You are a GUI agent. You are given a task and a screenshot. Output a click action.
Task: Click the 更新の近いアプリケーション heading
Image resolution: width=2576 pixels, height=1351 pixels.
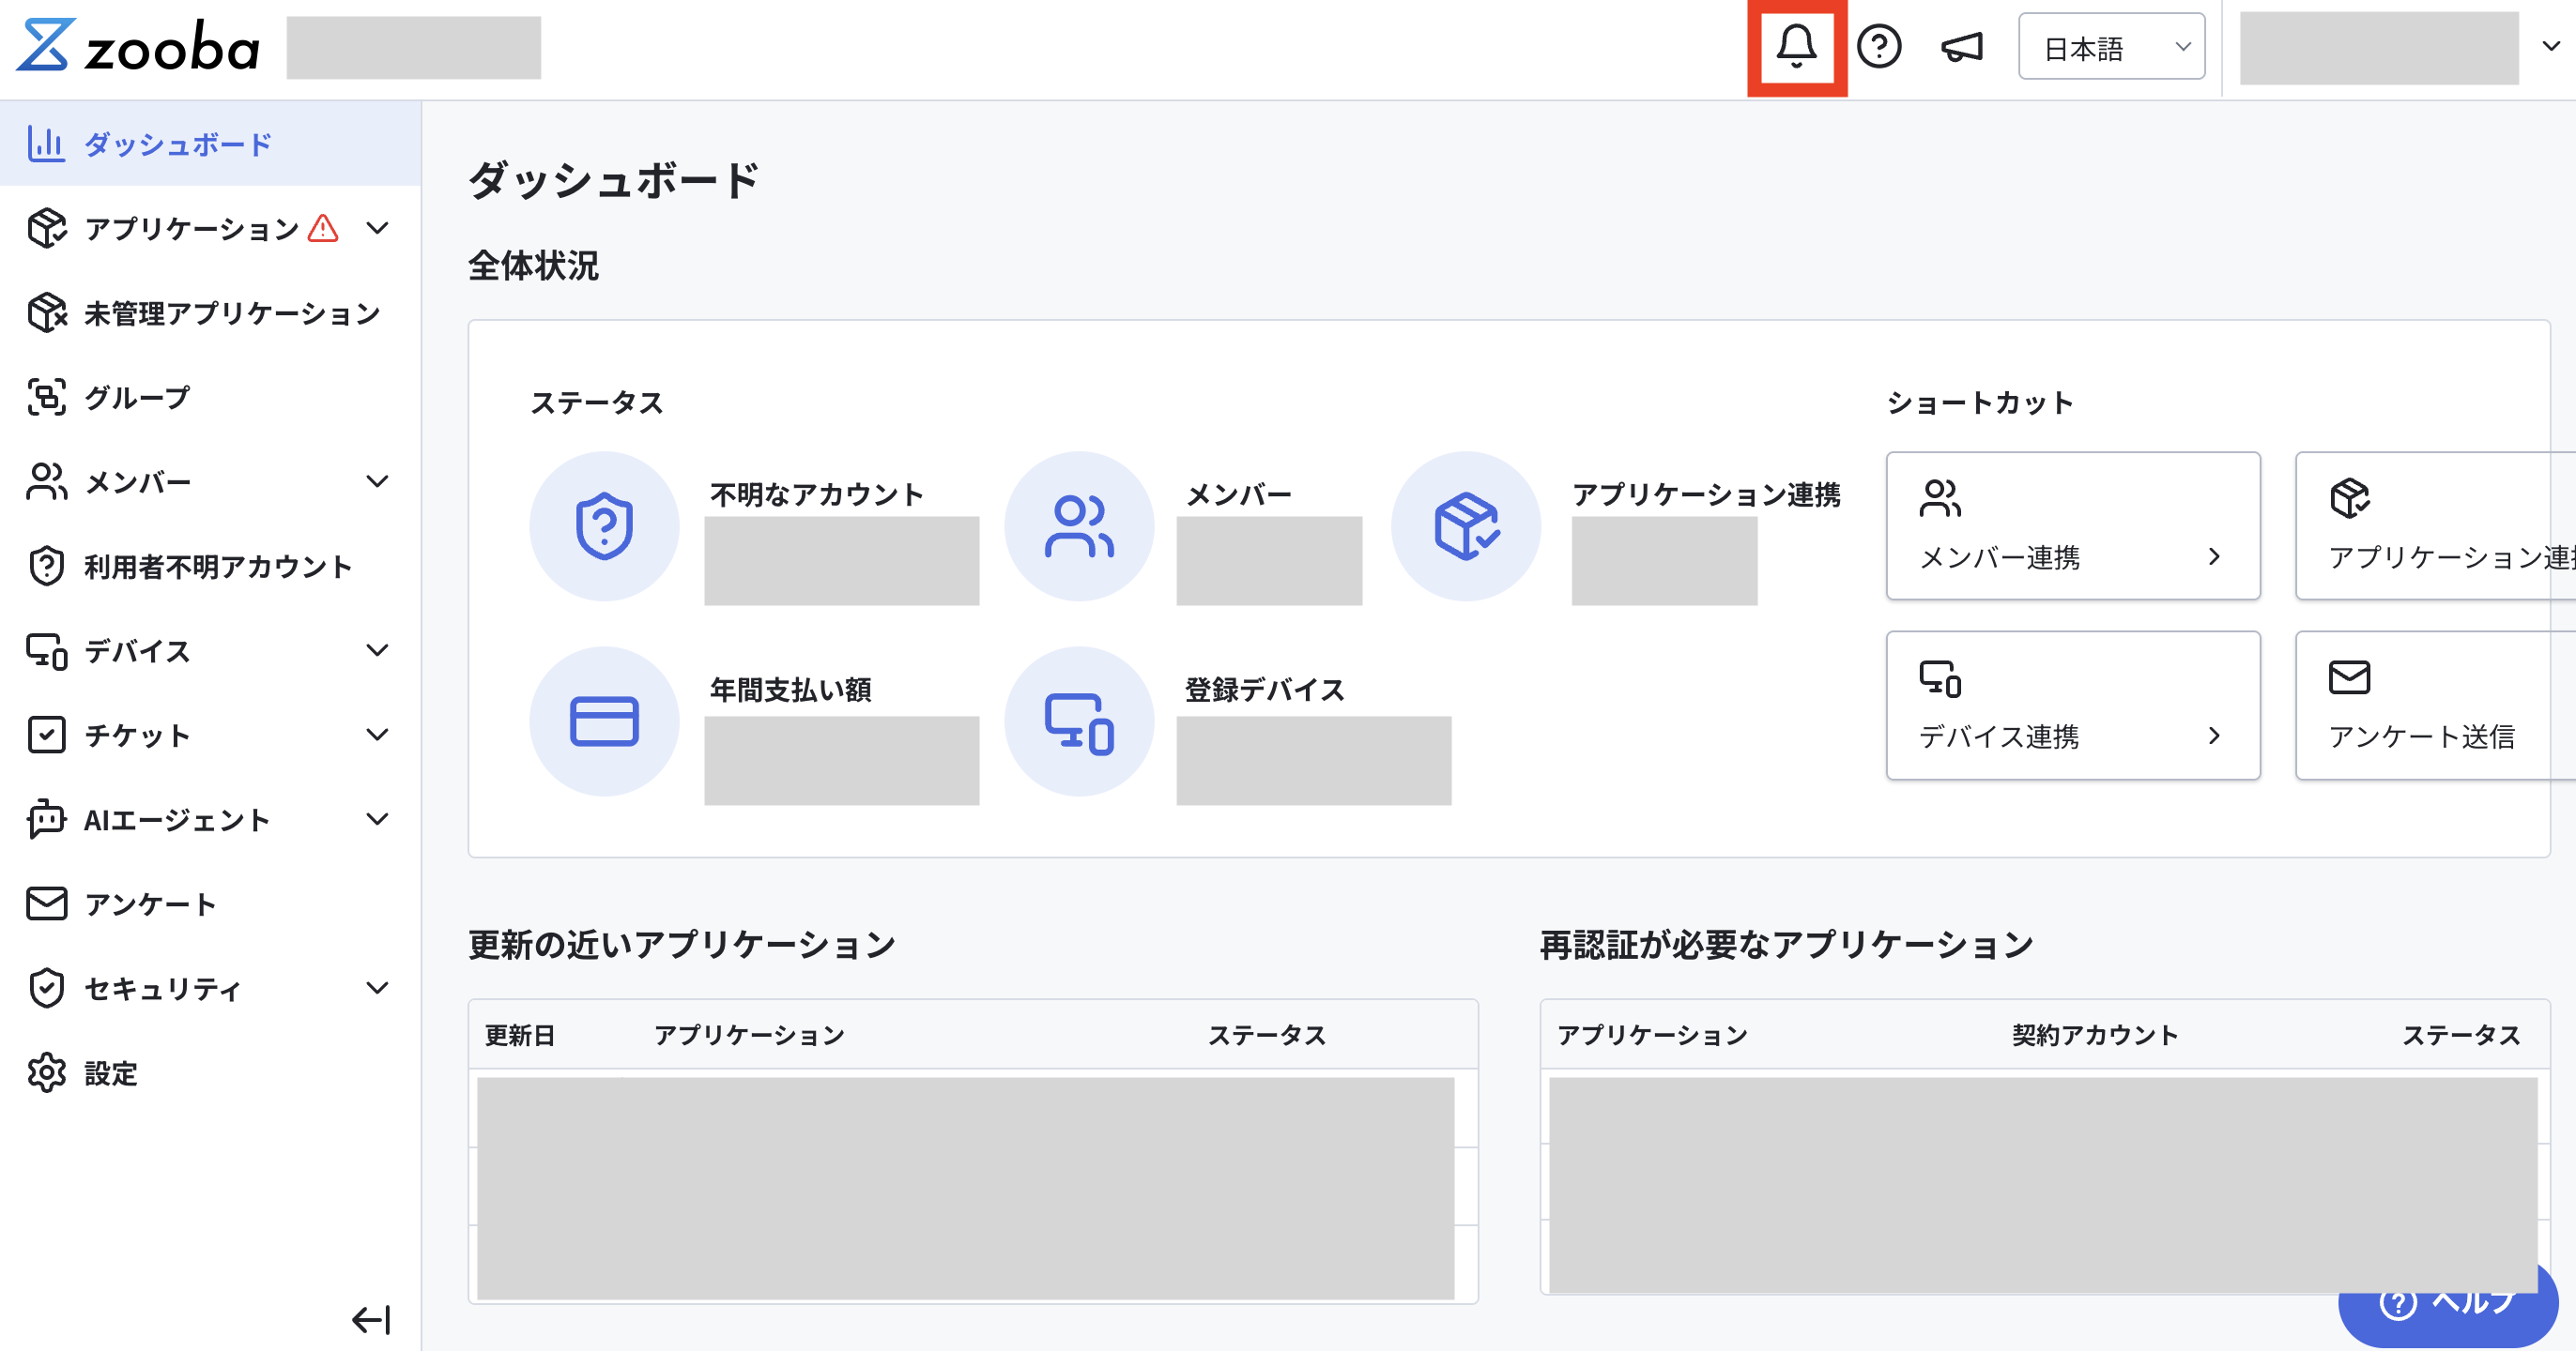pos(681,945)
